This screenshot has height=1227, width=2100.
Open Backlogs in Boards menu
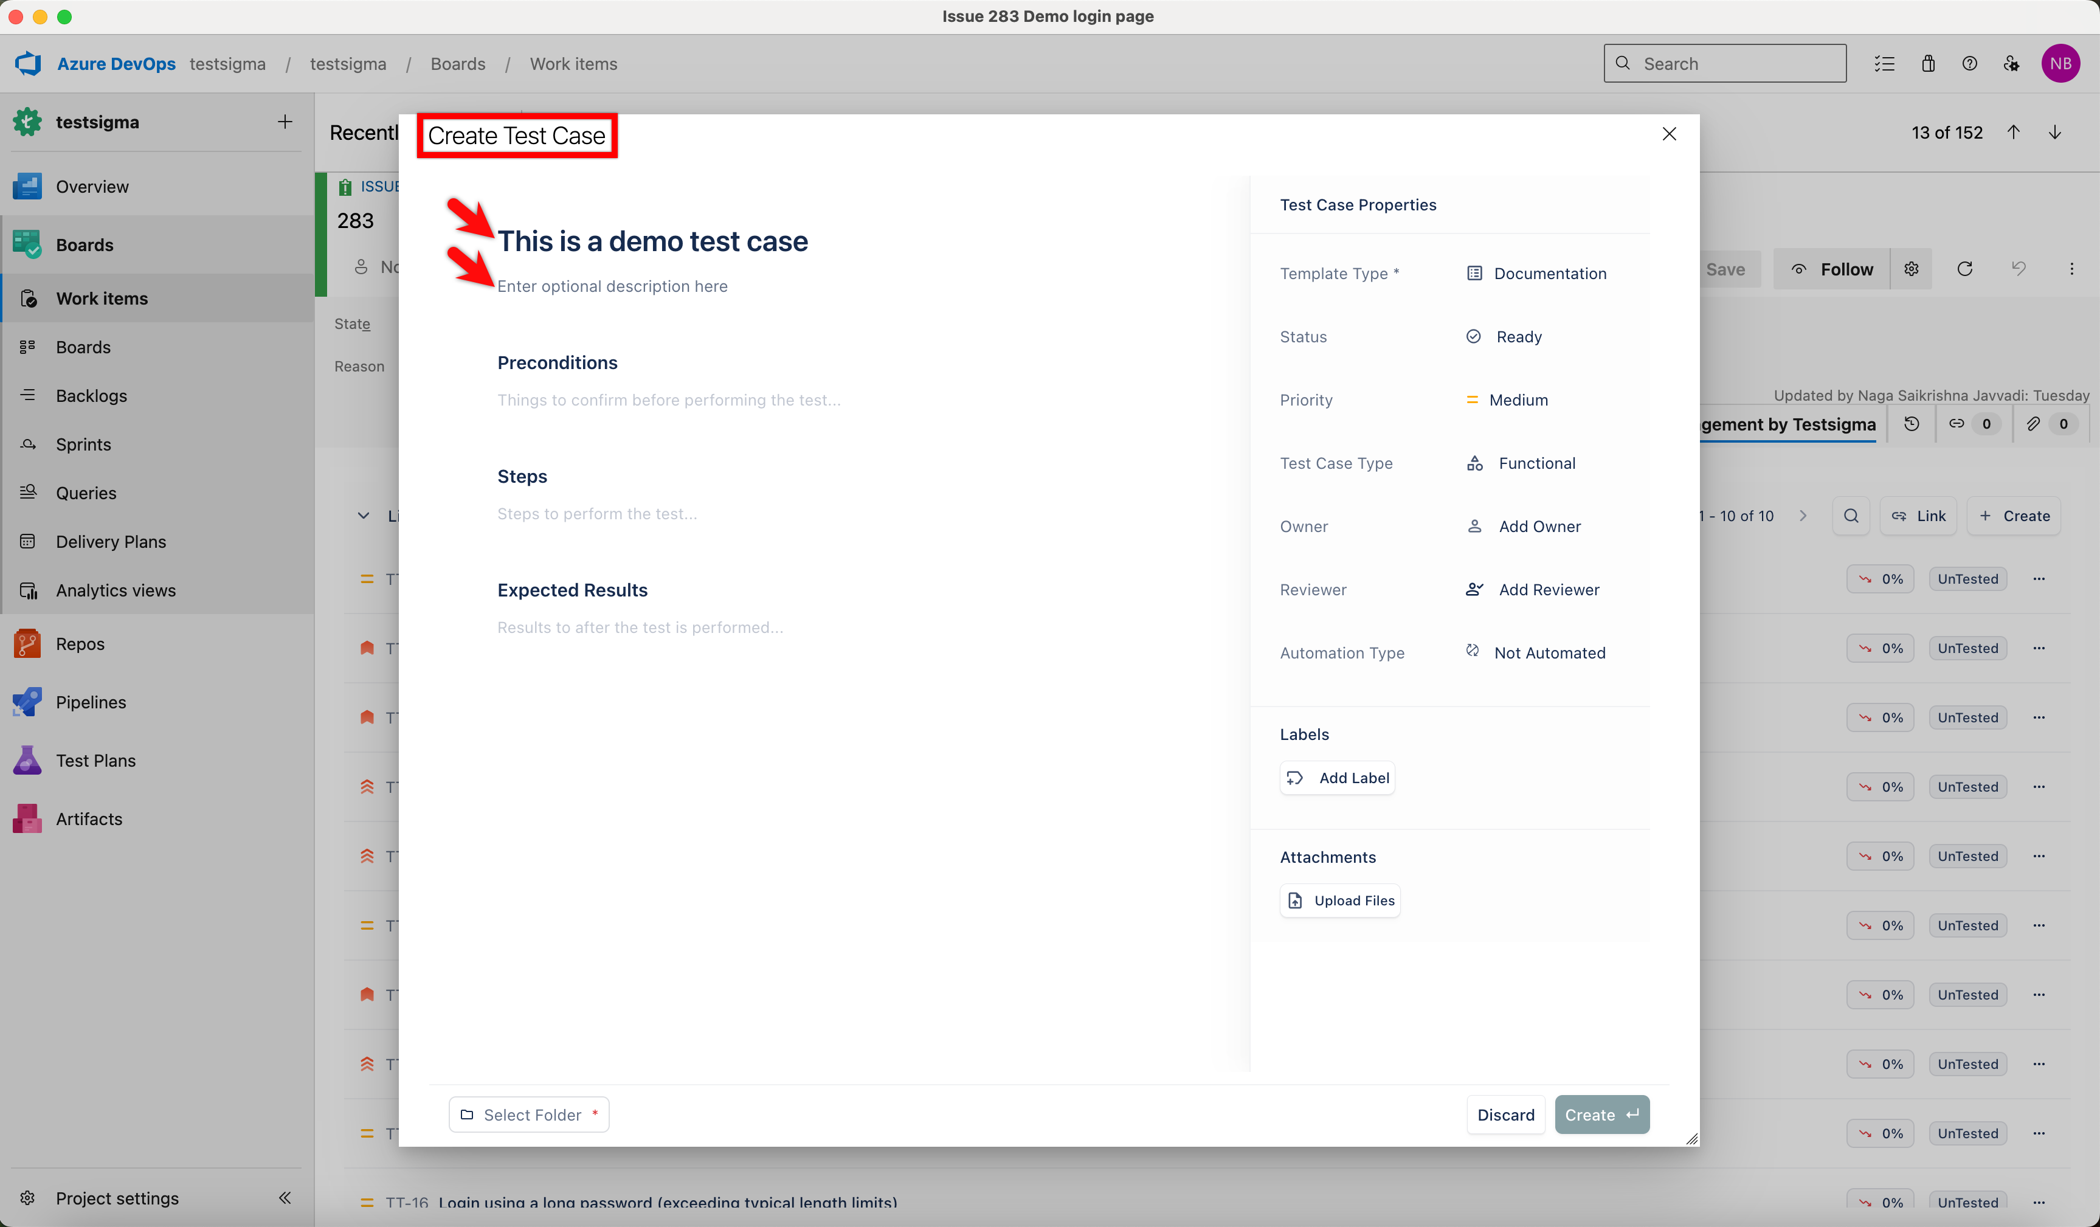tap(91, 395)
